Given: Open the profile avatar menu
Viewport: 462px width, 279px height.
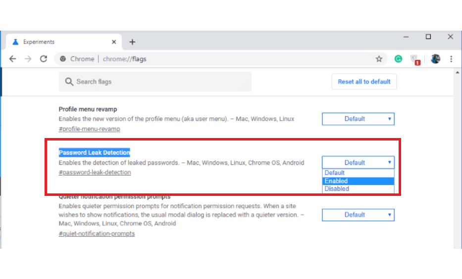Looking at the screenshot, I should click(x=435, y=59).
